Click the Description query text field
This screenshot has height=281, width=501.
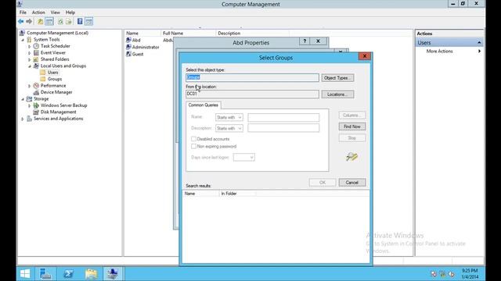(x=283, y=128)
